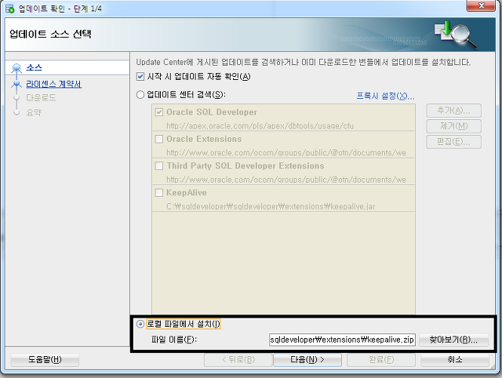This screenshot has height=378, width=502.
Task: Toggle 시작 시 업데이트 자동 확인 checkbox
Action: (140, 77)
